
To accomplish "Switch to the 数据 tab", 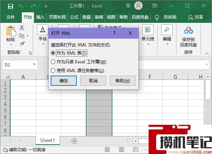I will coord(87,17).
